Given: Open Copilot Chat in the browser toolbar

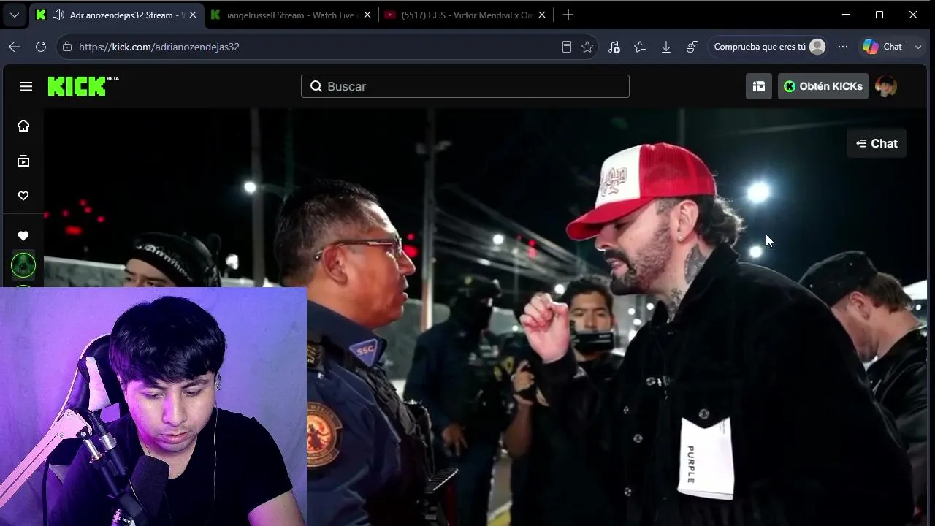Looking at the screenshot, I should tap(882, 47).
